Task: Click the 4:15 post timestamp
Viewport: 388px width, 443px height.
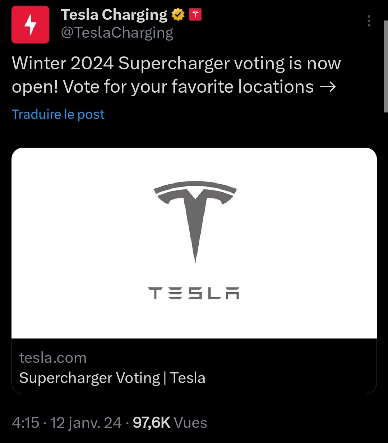Action: coord(25,423)
